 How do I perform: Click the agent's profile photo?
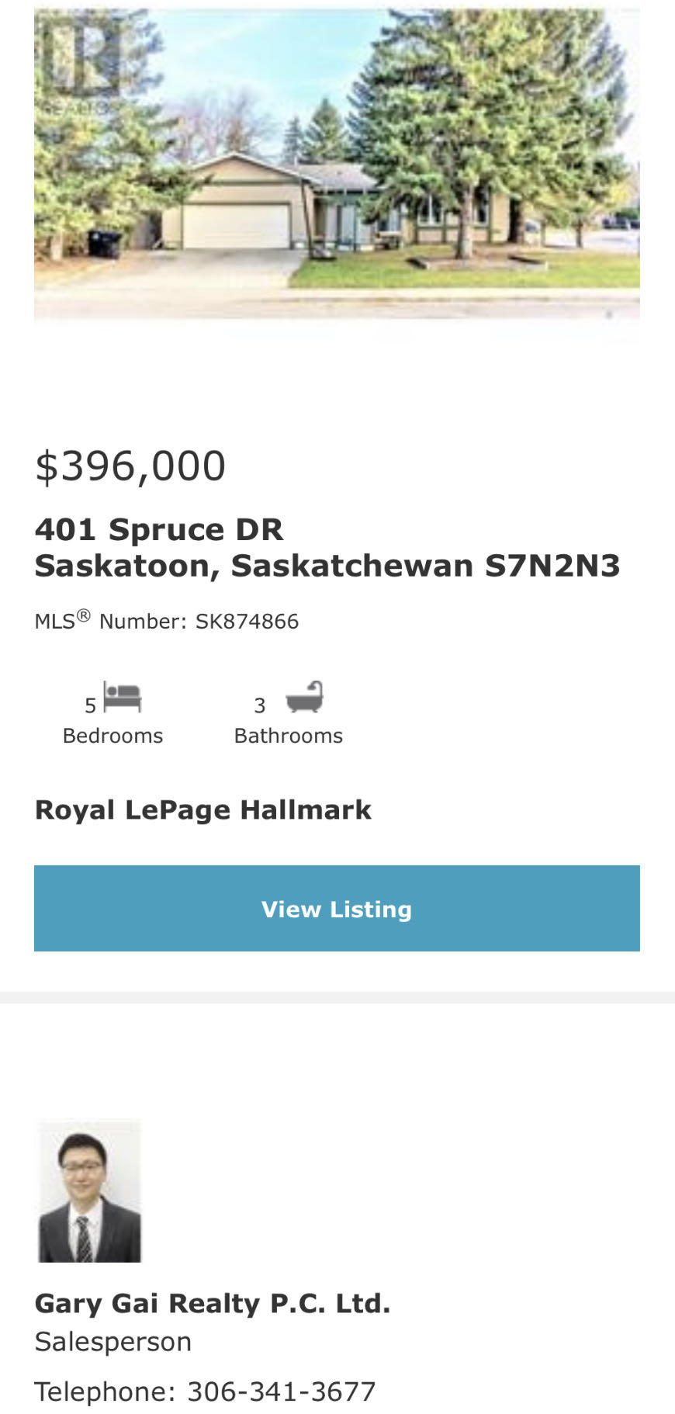click(x=90, y=1191)
